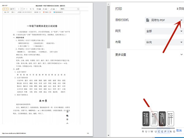The height and width of the screenshot is (138, 184).
Task: Open the 布局 layout dropdown showing 纵向
Action: tap(164, 42)
